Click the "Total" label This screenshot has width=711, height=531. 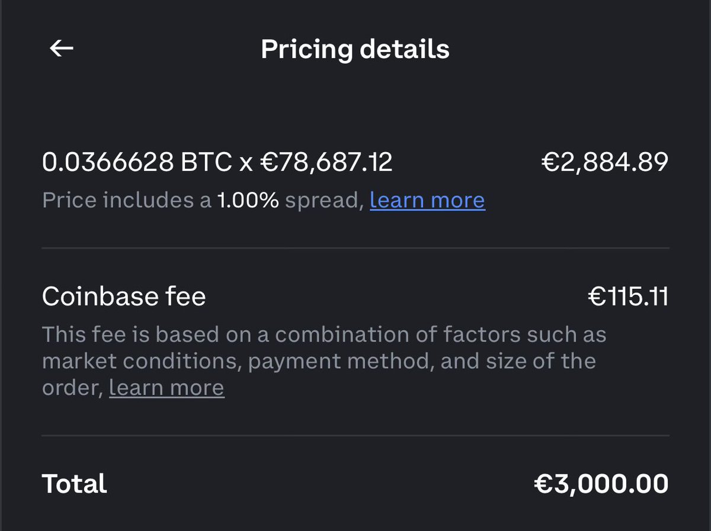(x=75, y=484)
